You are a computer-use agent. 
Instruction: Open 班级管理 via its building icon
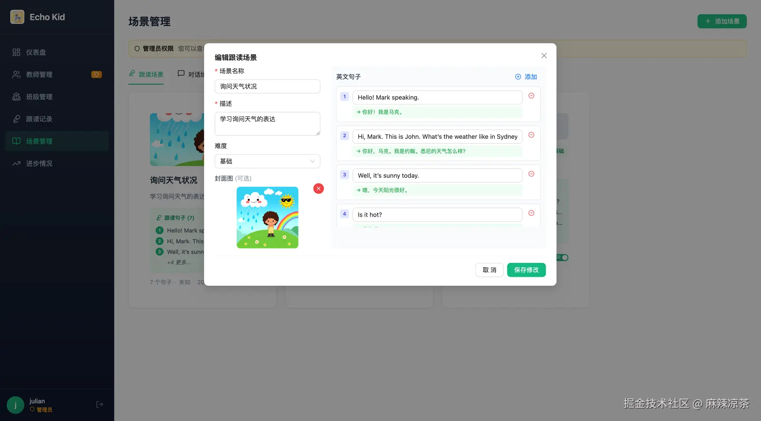17,96
